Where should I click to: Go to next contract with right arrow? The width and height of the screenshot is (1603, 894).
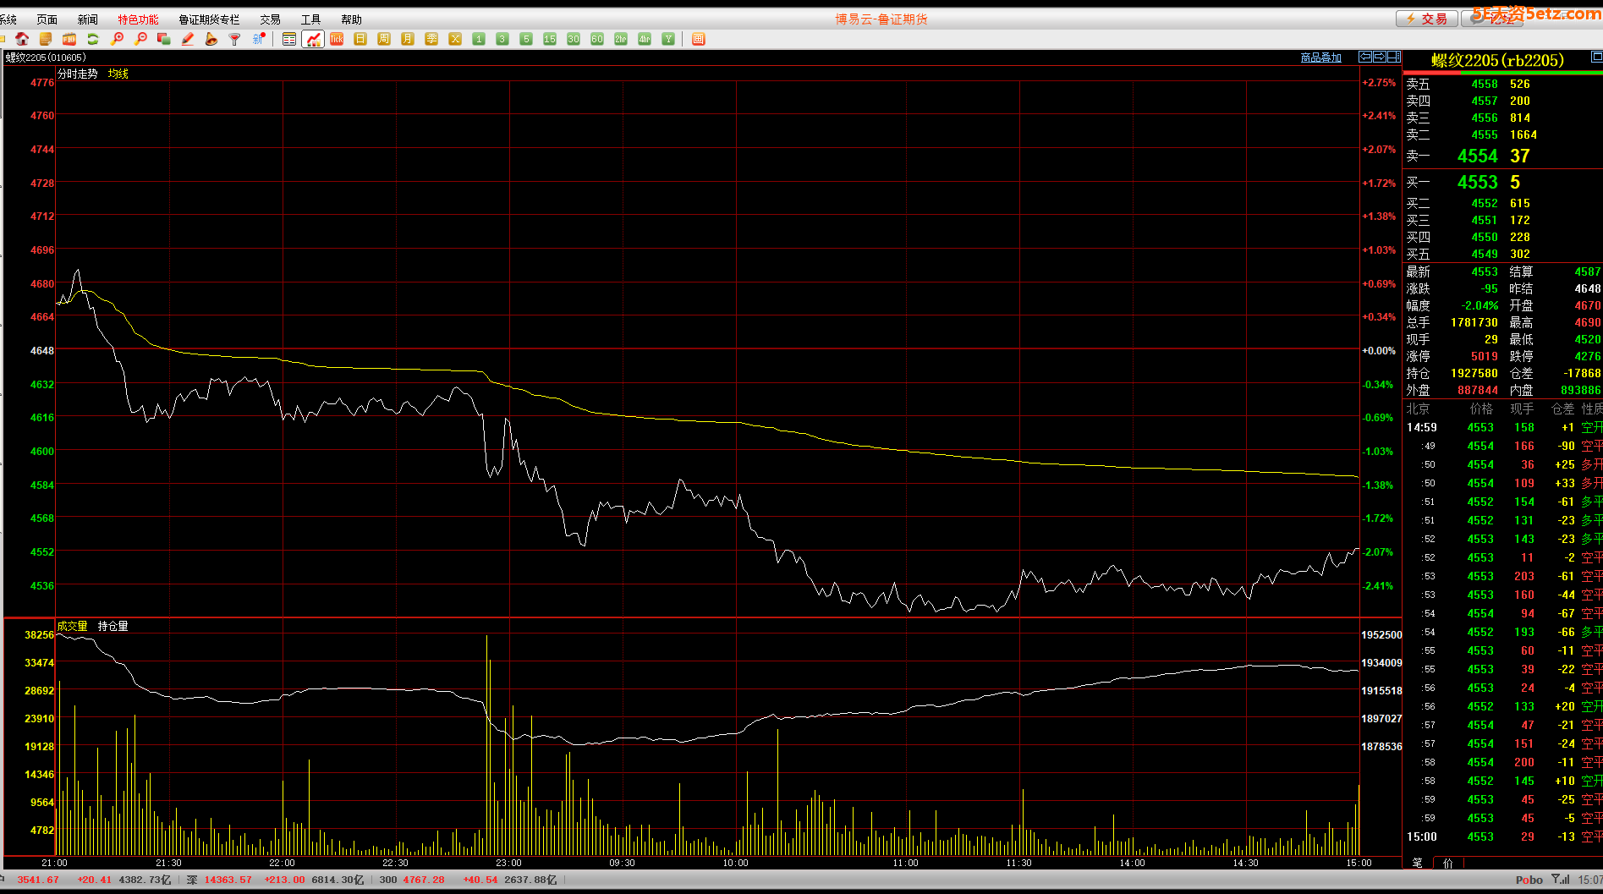[x=1380, y=57]
